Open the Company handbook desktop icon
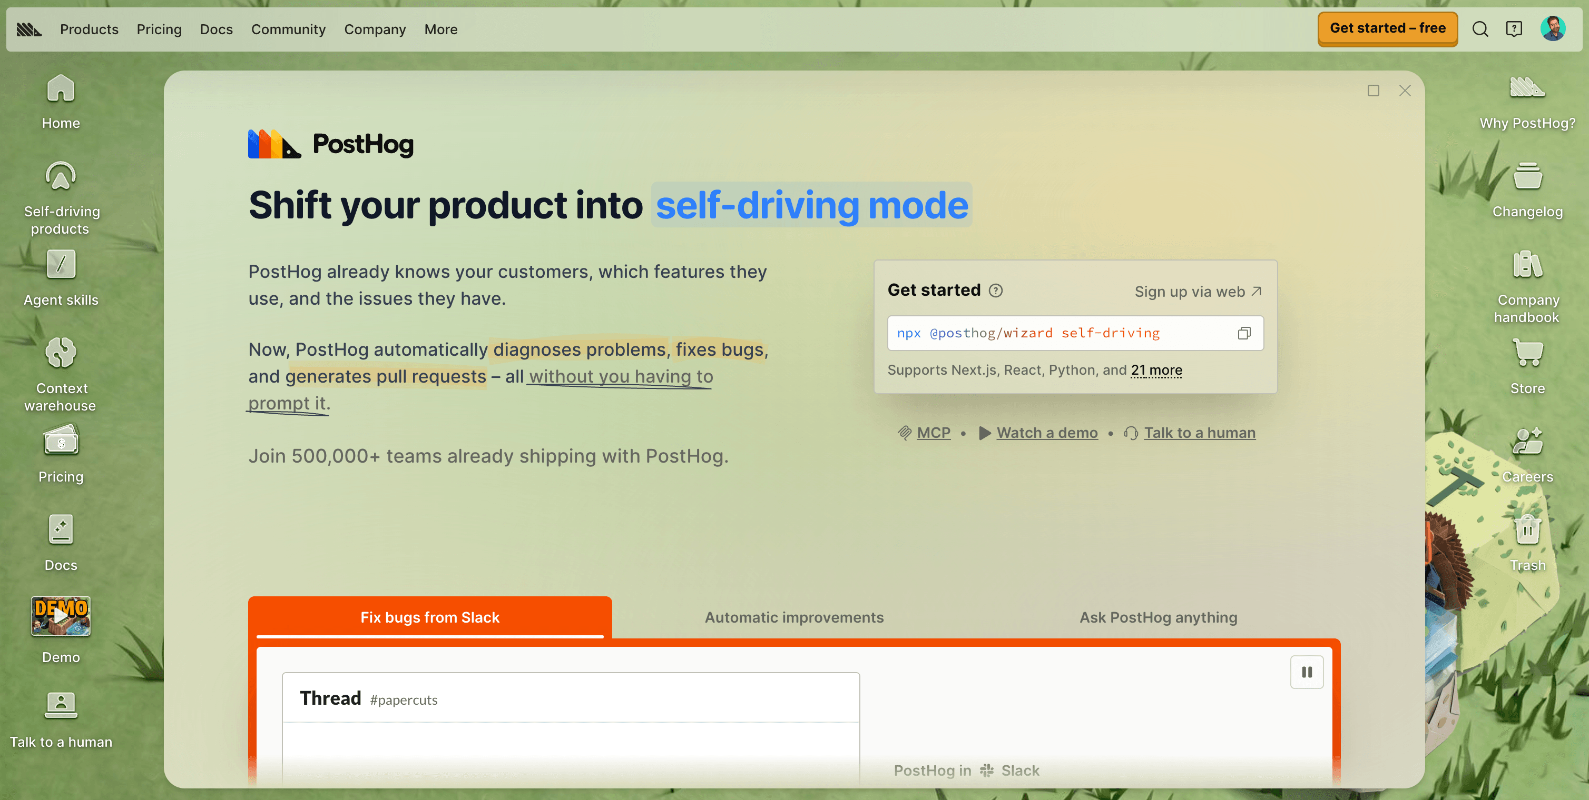Viewport: 1589px width, 800px height. pos(1527,287)
